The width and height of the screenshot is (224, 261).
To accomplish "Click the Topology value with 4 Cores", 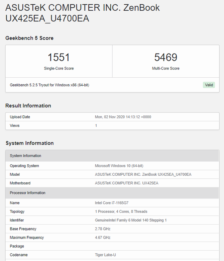I will [x=121, y=212].
